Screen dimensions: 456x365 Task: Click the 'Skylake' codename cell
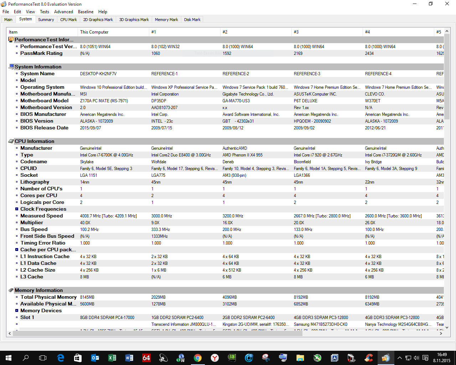pyautogui.click(x=87, y=162)
